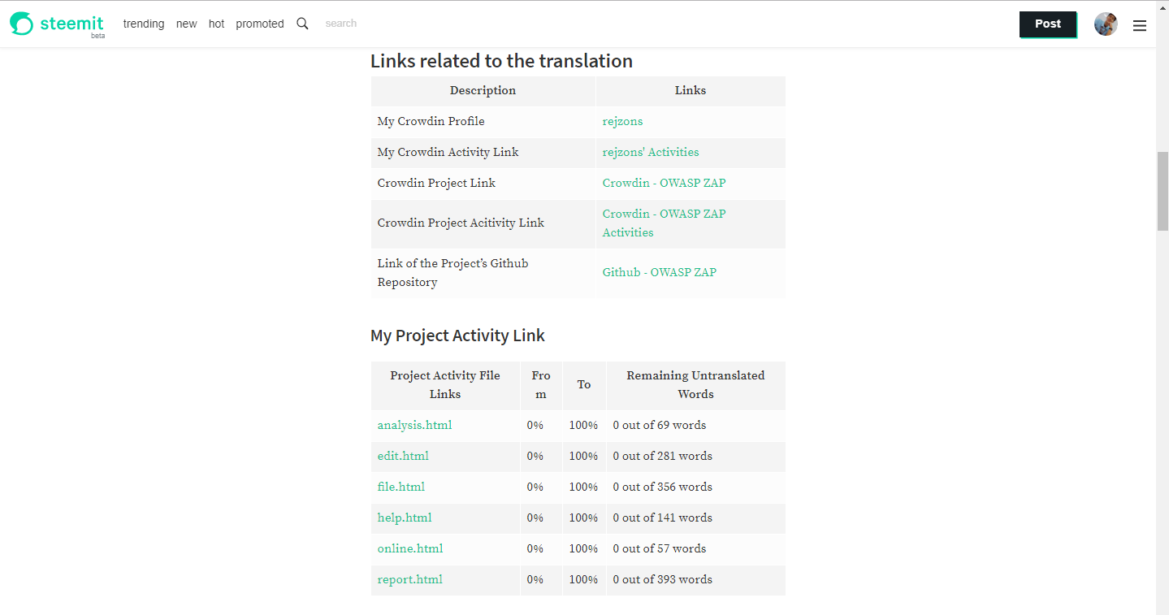Click the search magnifier icon

(x=302, y=24)
